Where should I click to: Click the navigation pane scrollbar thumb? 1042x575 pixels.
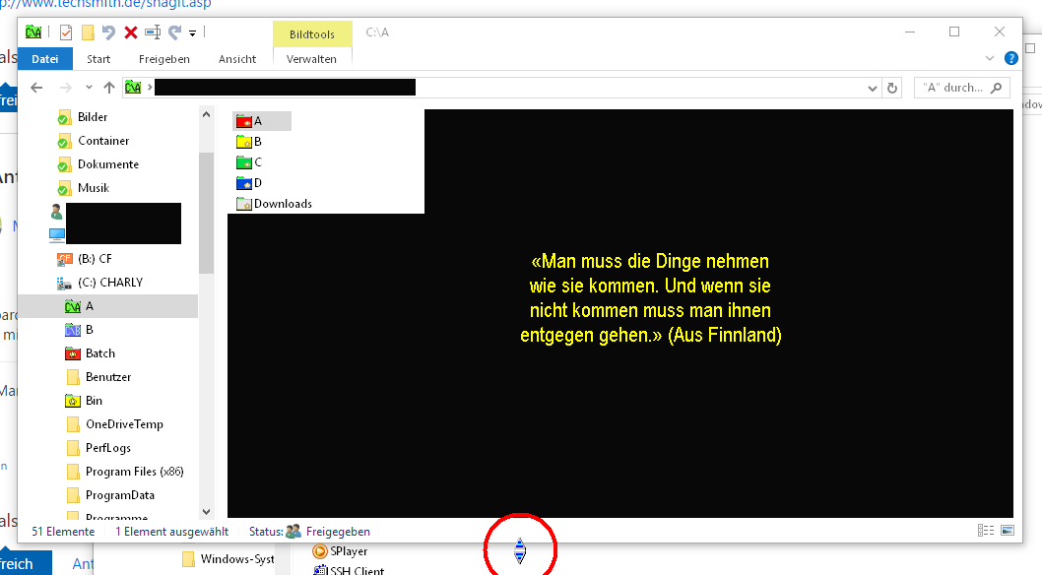pos(206,213)
